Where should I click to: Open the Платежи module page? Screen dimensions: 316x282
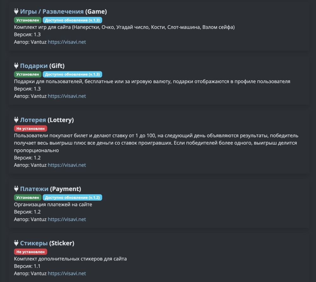tap(34, 189)
